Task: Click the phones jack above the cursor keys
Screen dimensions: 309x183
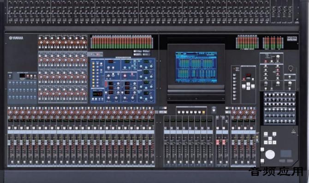Action: tap(293, 131)
